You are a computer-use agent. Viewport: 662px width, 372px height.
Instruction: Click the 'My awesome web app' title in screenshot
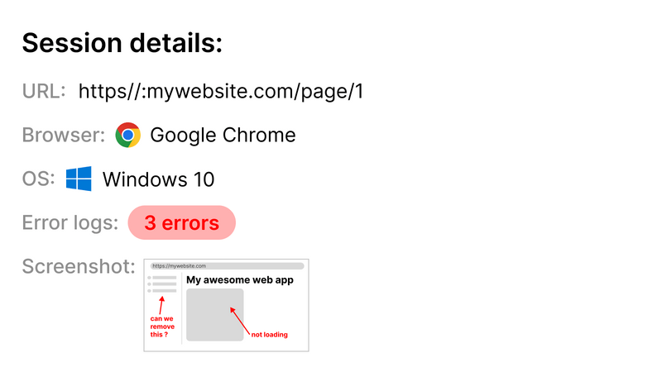(240, 280)
